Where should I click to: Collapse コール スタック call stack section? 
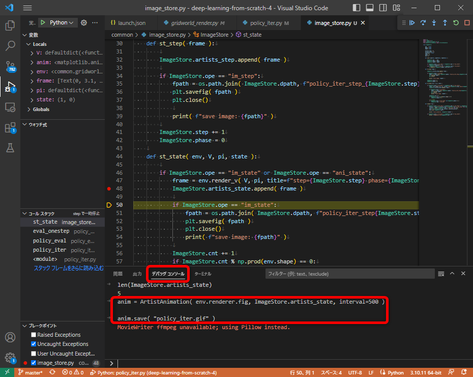pyautogui.click(x=25, y=213)
